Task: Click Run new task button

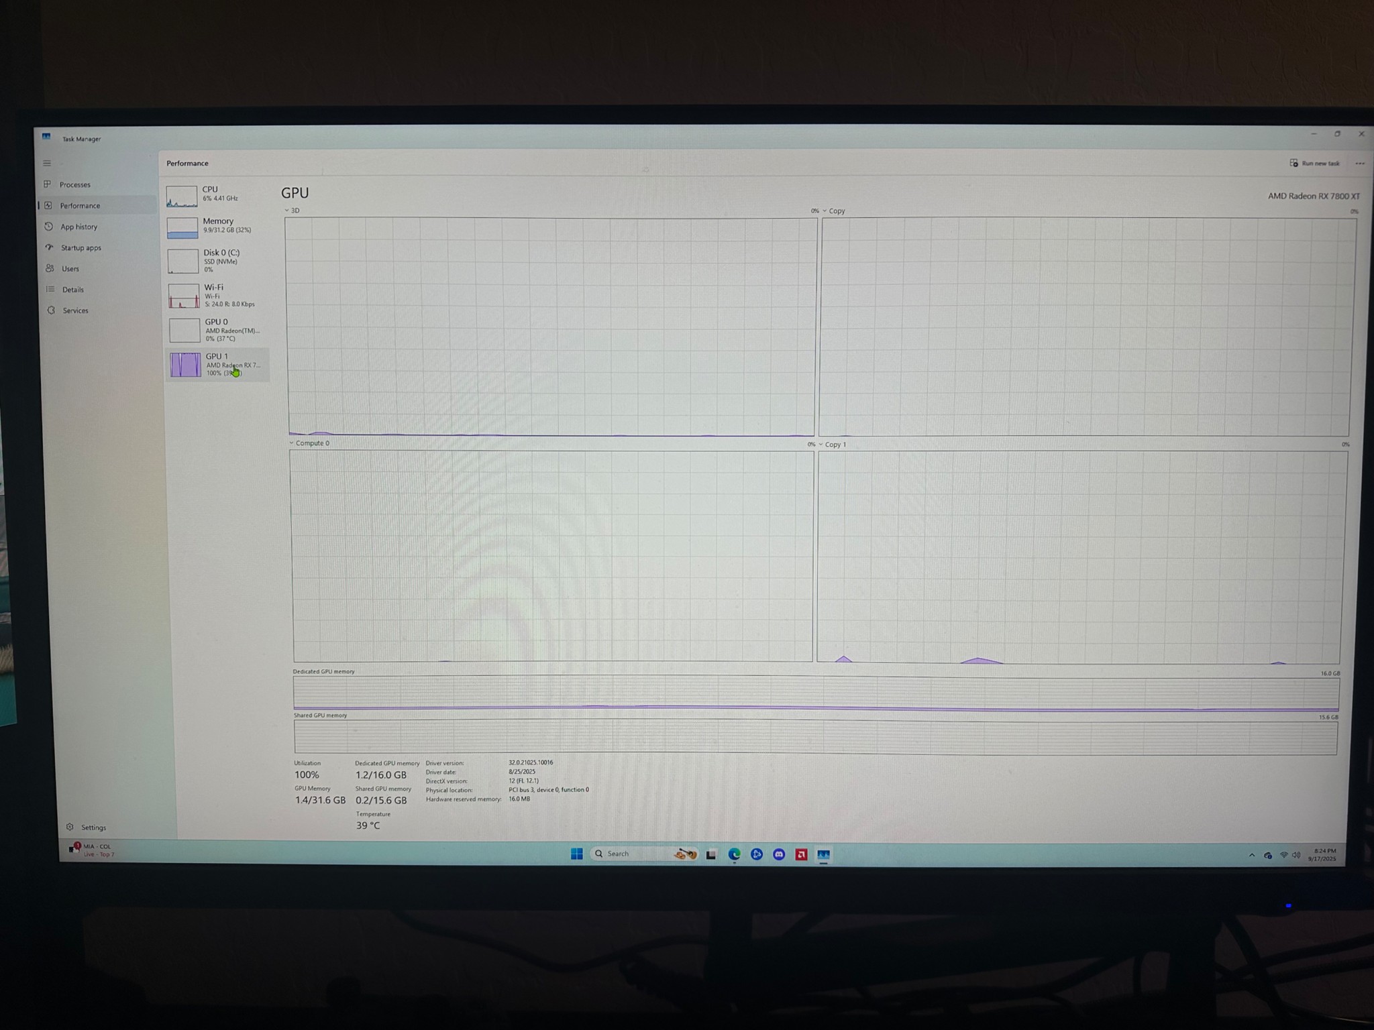Action: click(x=1314, y=163)
